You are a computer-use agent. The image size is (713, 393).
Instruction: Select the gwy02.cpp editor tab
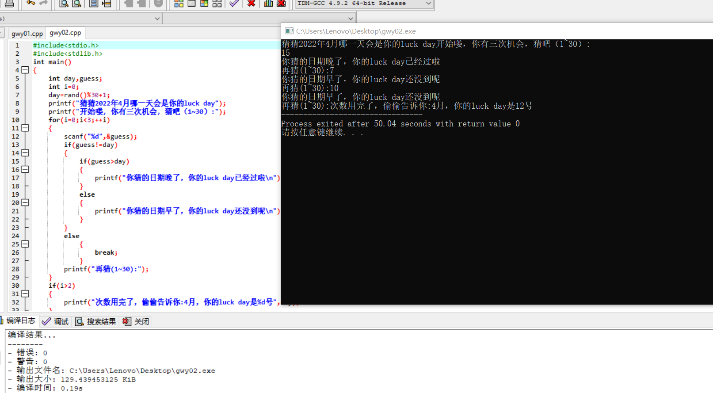tap(65, 33)
